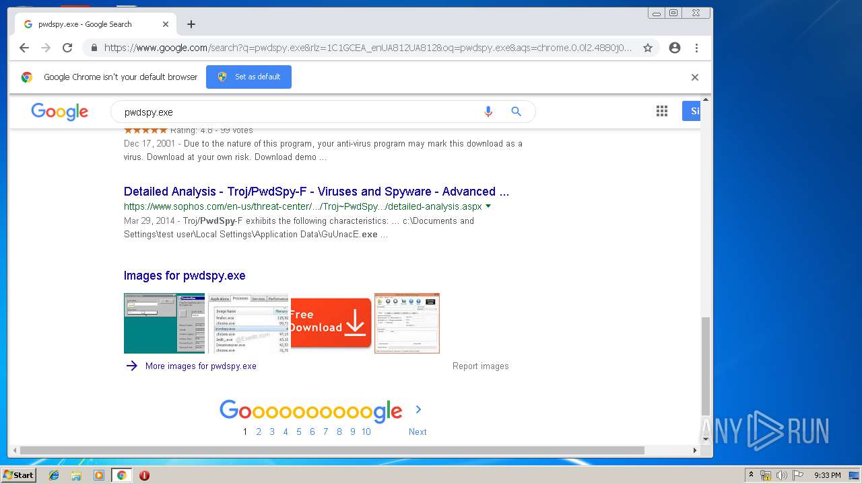The width and height of the screenshot is (862, 484).
Task: Open the Action Center flag icon
Action: [798, 475]
